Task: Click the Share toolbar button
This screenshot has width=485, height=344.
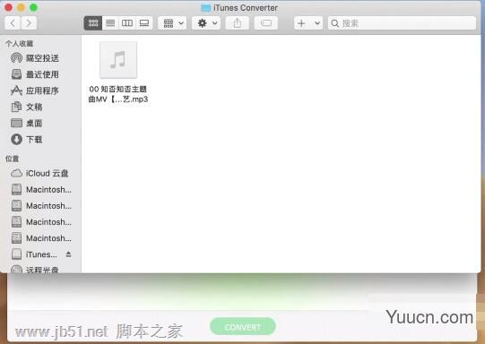Action: tap(238, 23)
